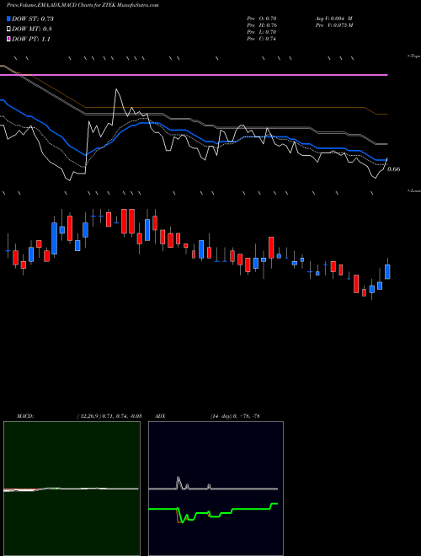The image size is (421, 556).
Task: Click the blue DOW ST legend swatch
Action: pyautogui.click(x=8, y=19)
